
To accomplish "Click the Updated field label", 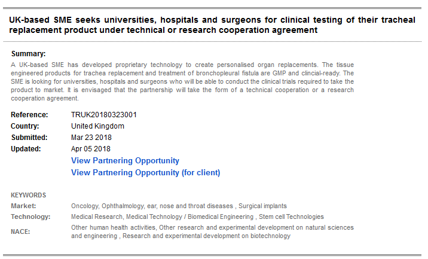I will [26, 149].
